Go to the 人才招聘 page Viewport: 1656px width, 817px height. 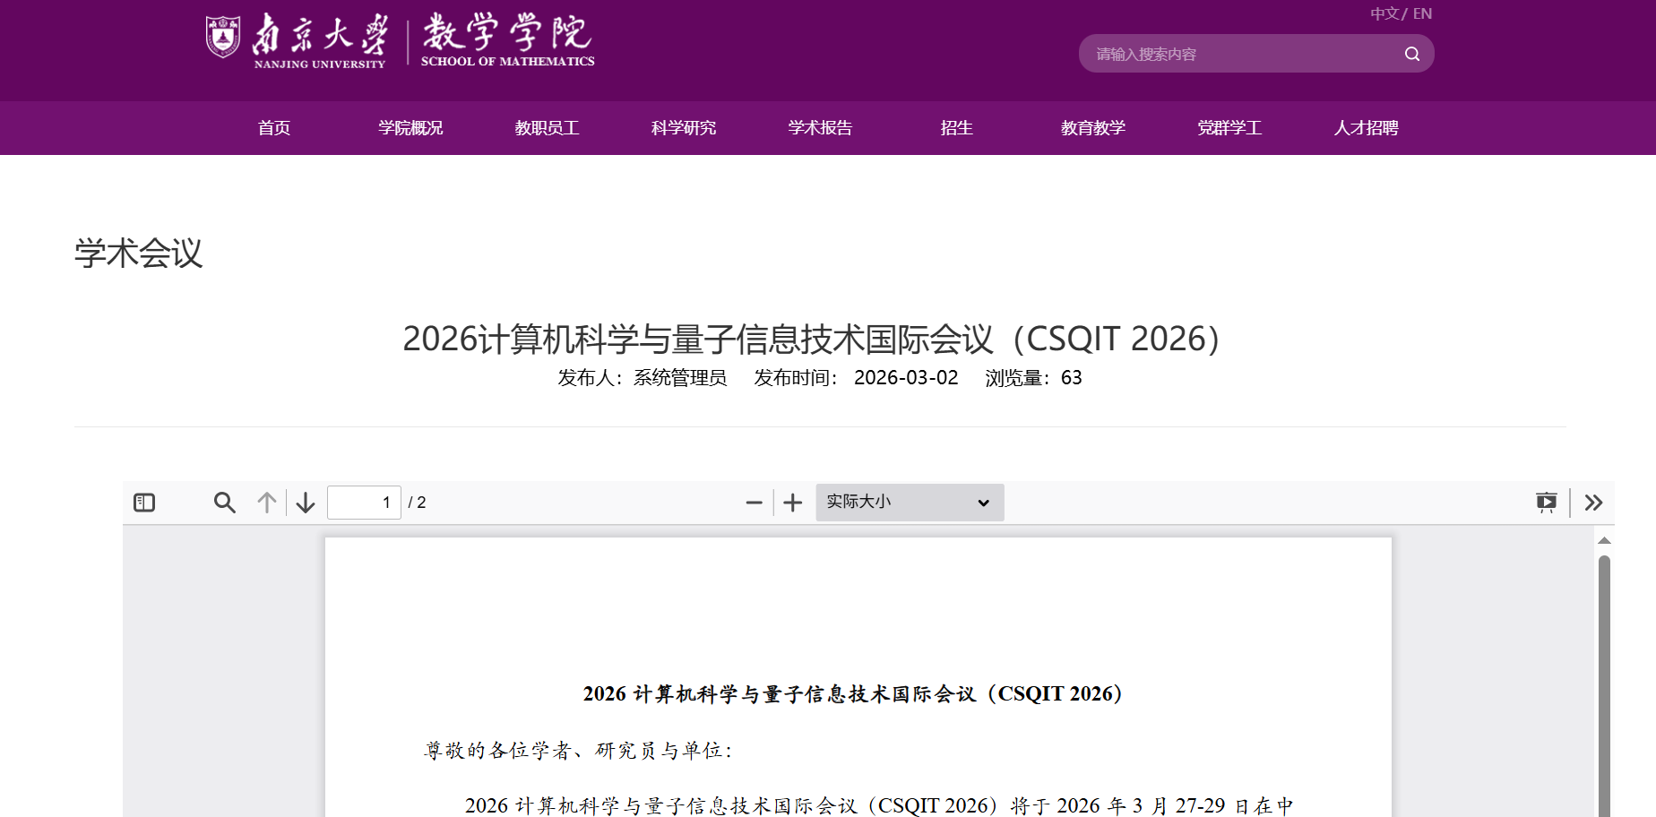tap(1366, 128)
